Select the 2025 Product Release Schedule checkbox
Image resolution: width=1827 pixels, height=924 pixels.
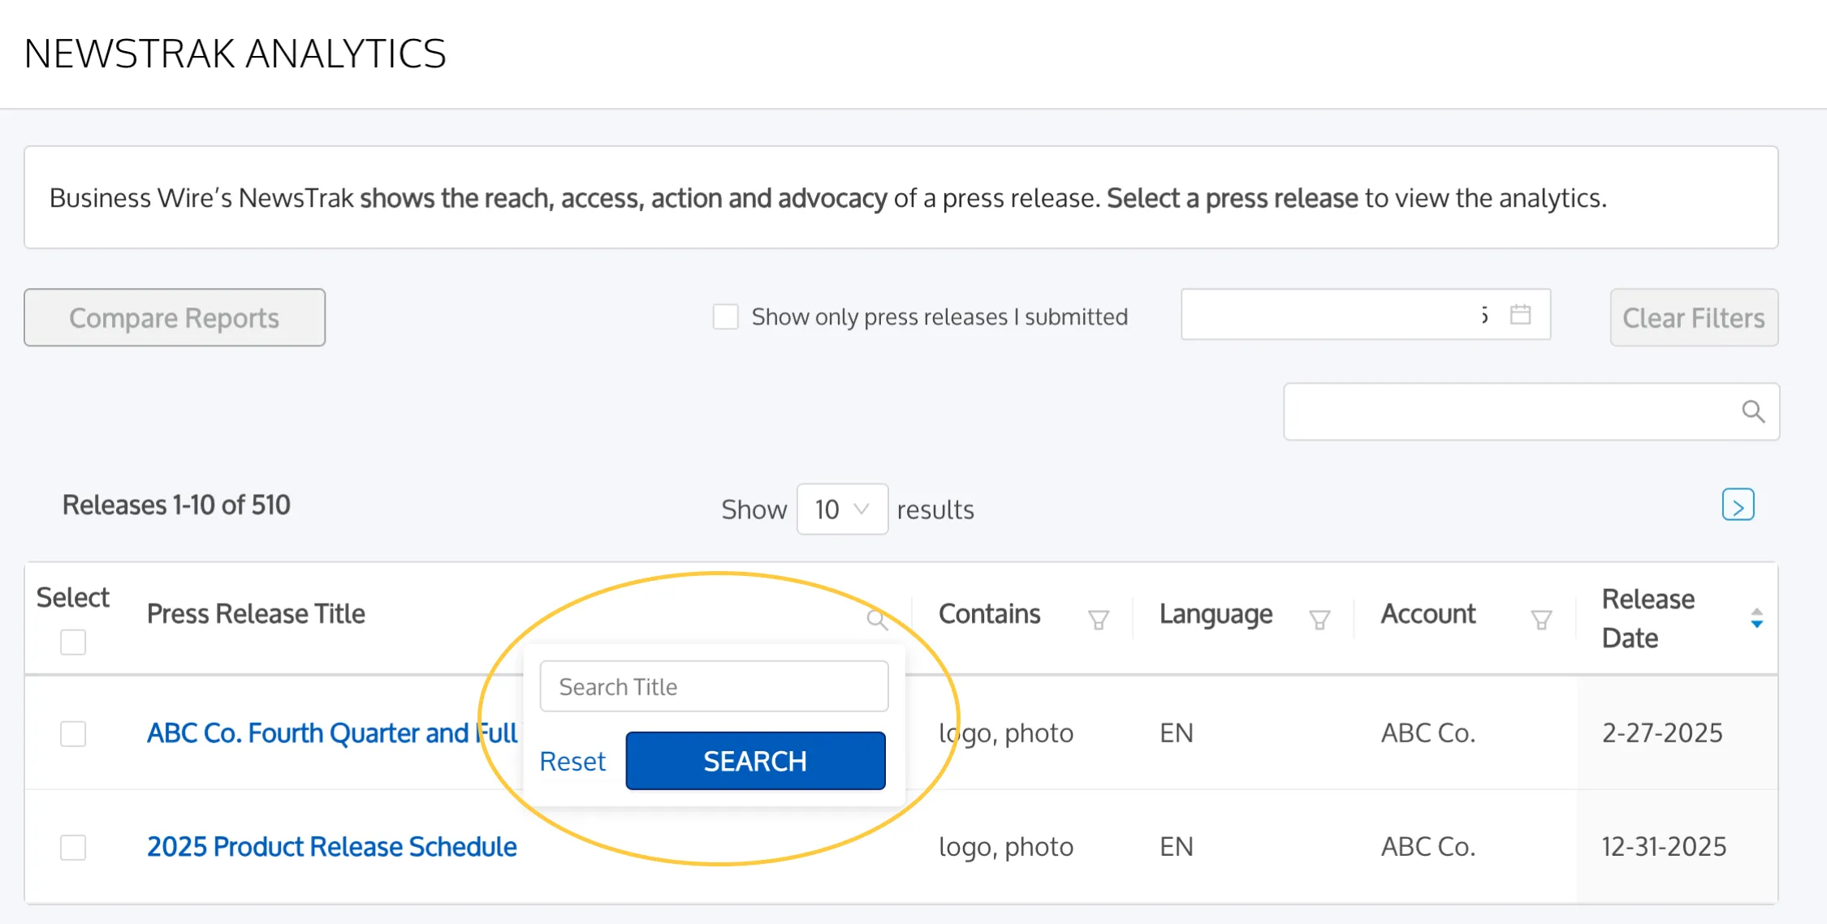(x=73, y=847)
